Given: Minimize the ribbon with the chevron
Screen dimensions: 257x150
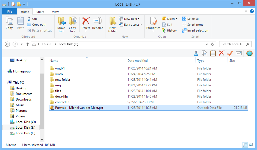Looking at the screenshot, I should point(246,11).
